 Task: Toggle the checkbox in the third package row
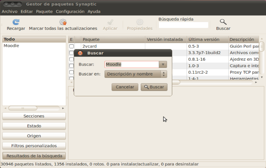point(72,59)
